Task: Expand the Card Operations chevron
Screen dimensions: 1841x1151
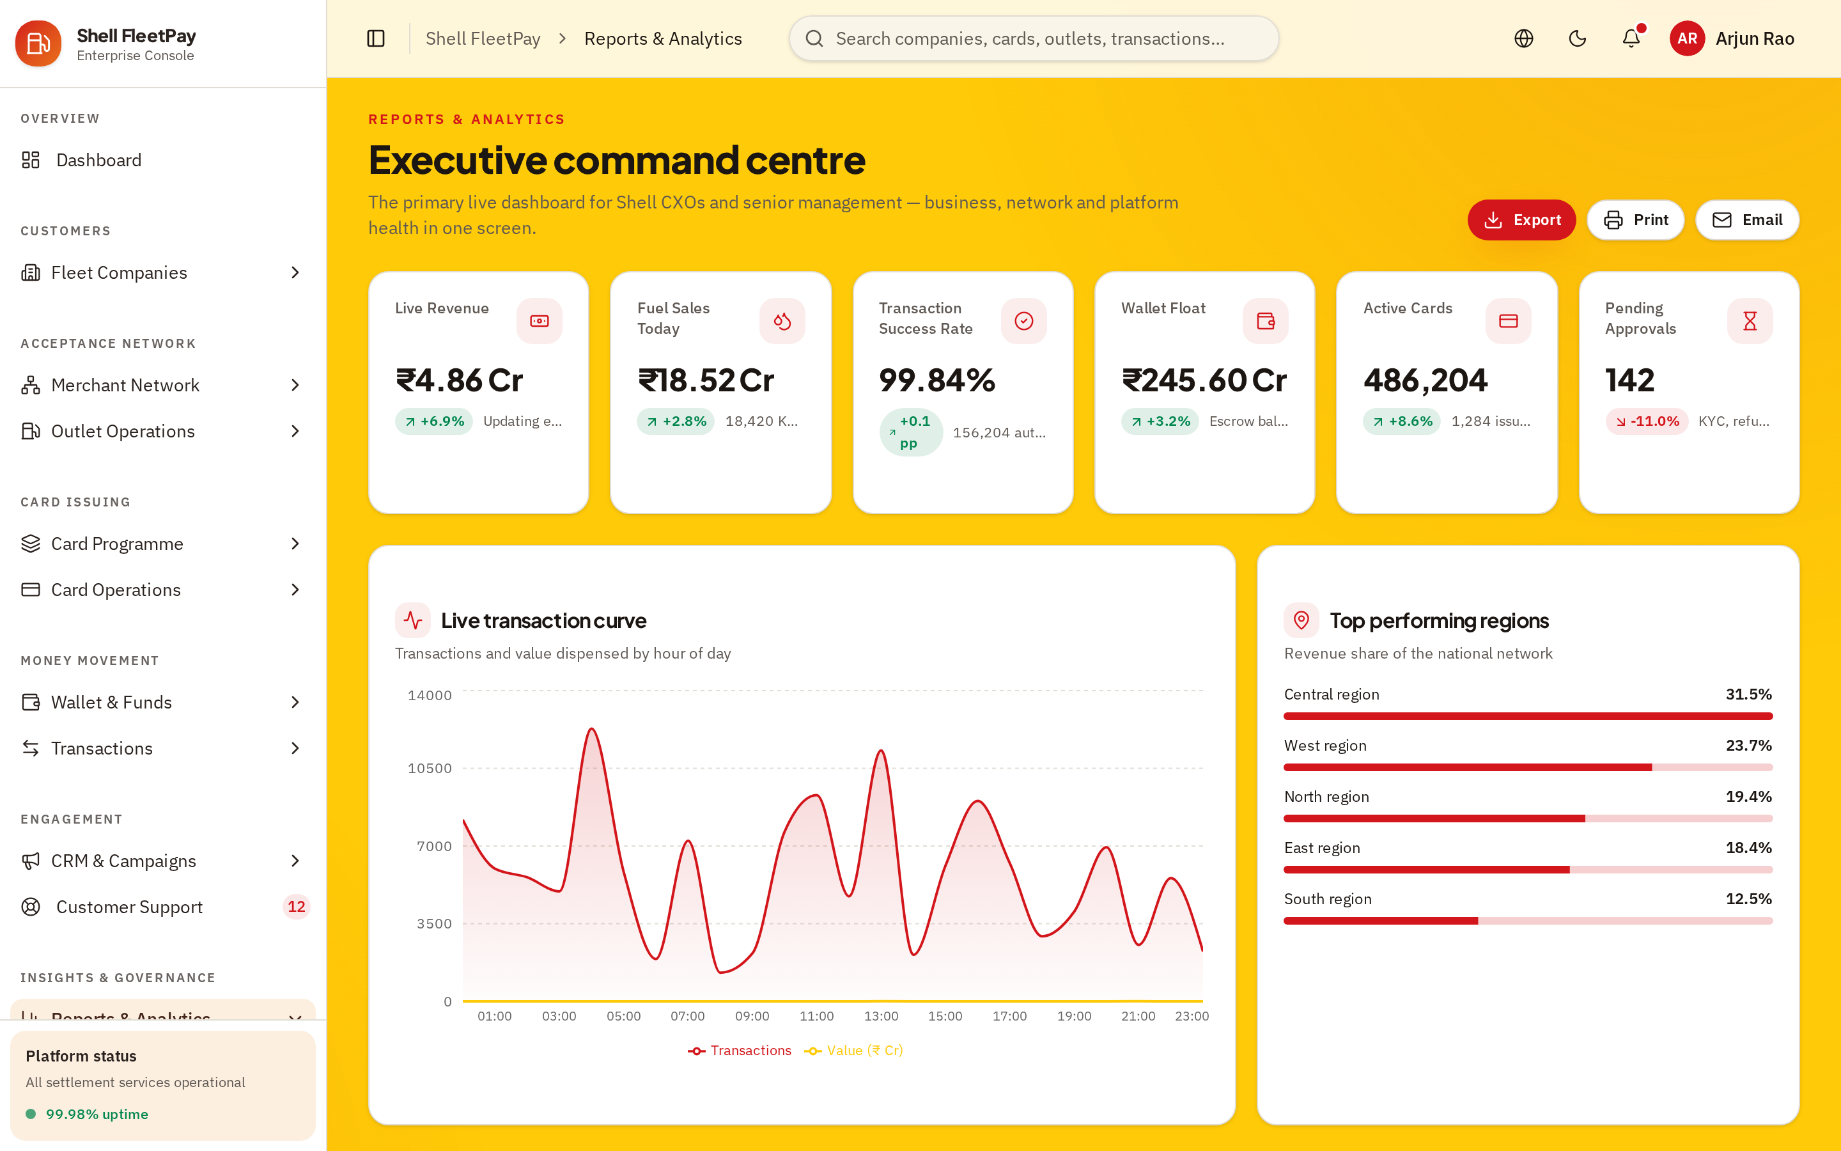Action: (x=295, y=590)
